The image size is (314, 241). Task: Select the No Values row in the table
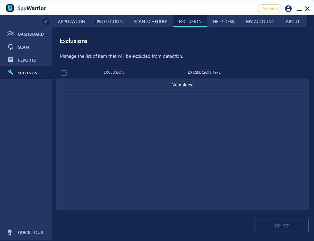click(181, 85)
